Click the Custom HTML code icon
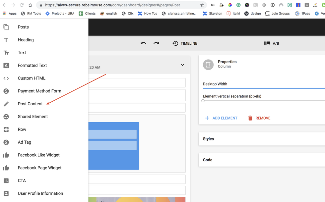The image size is (325, 202). tap(6, 78)
